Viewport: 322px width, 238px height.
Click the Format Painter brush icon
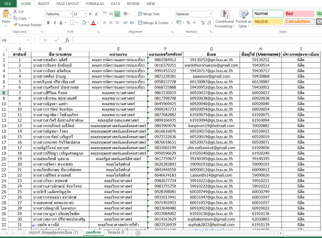coord(15,25)
